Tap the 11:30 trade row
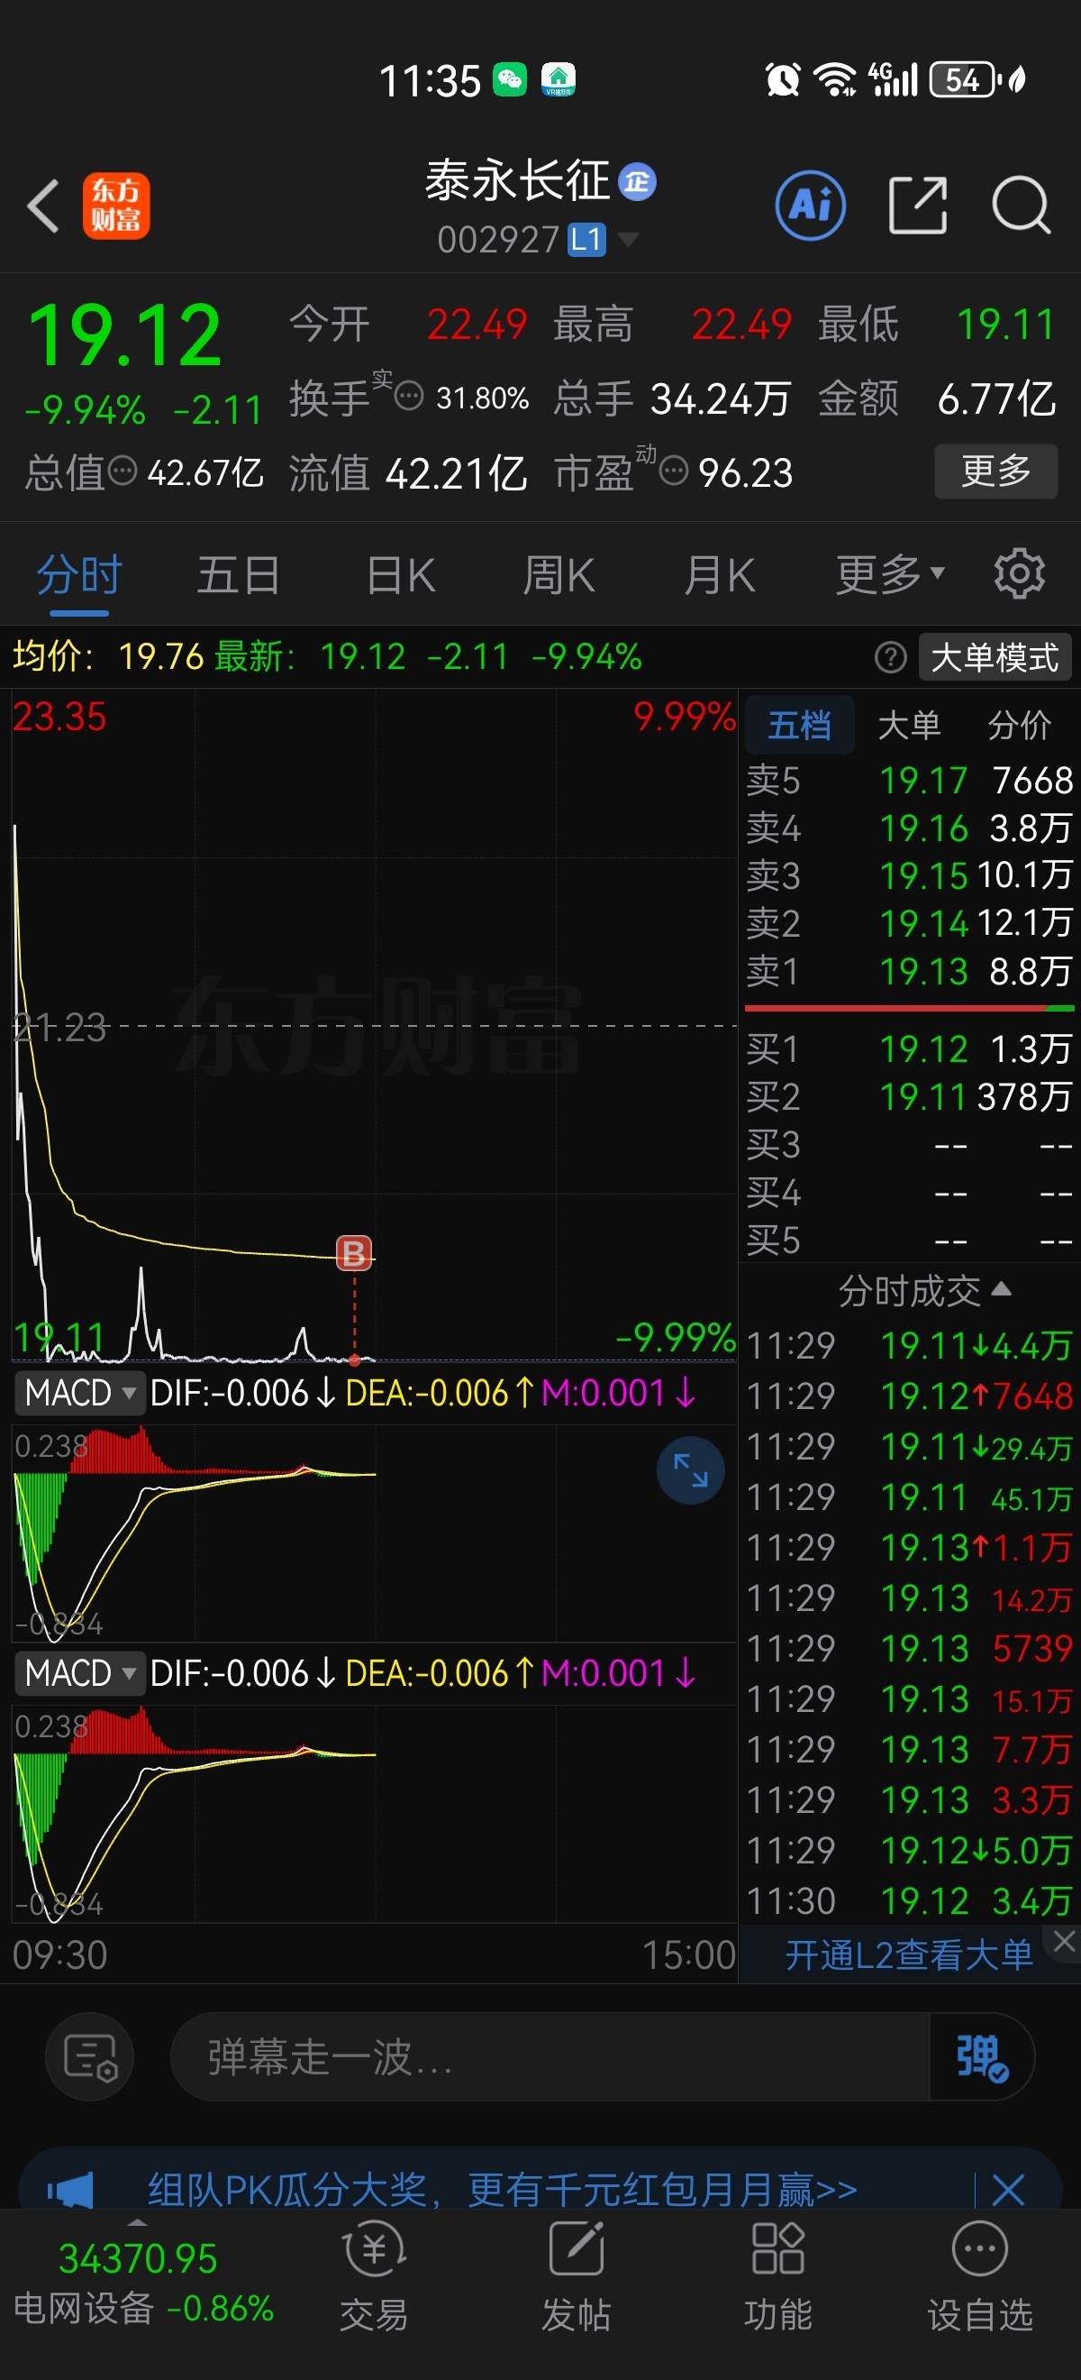The height and width of the screenshot is (2380, 1081). coord(909,1900)
